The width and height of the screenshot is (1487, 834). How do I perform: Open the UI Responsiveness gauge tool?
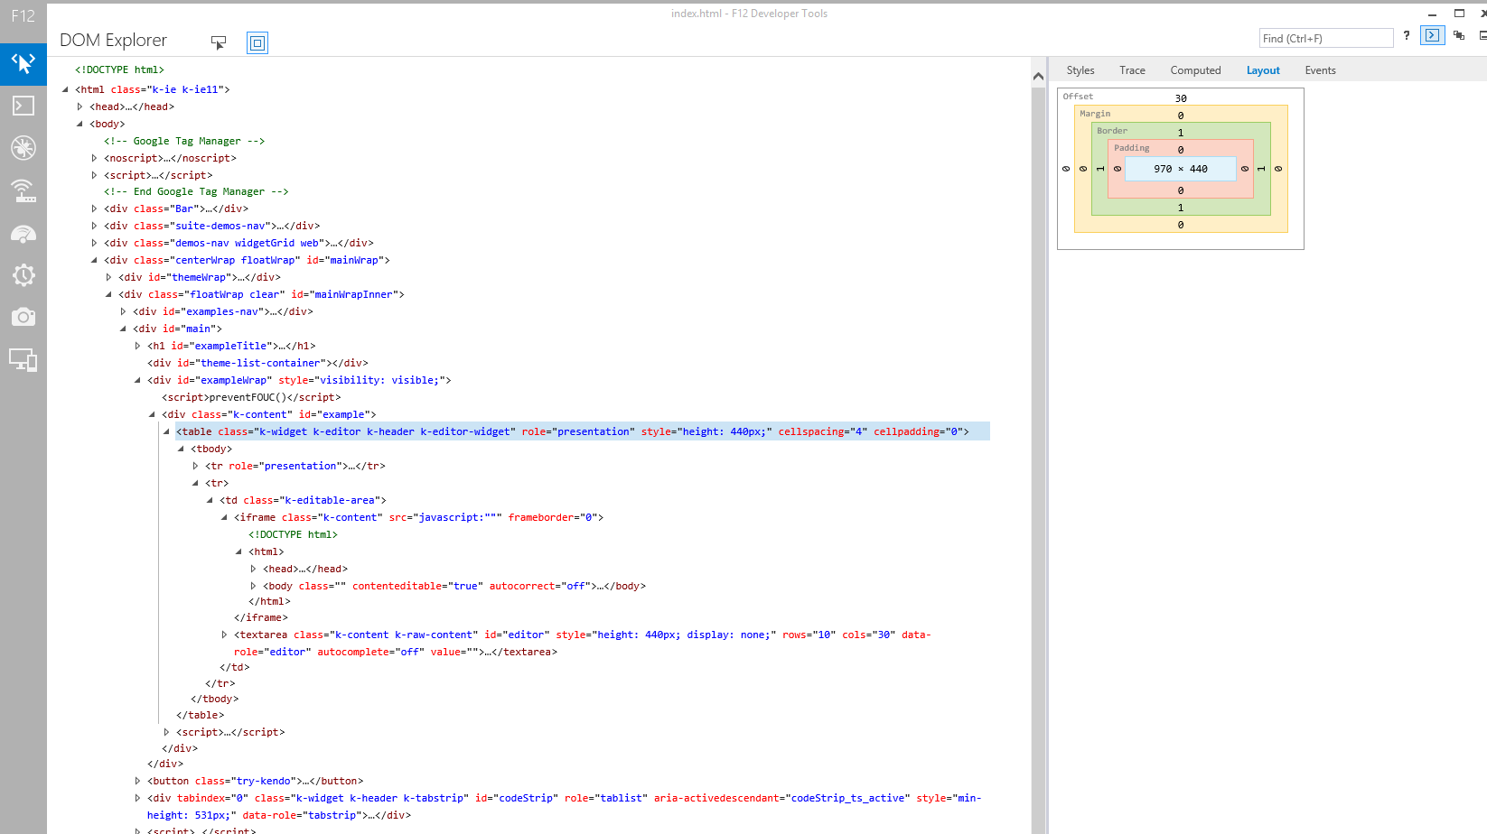[x=23, y=233]
